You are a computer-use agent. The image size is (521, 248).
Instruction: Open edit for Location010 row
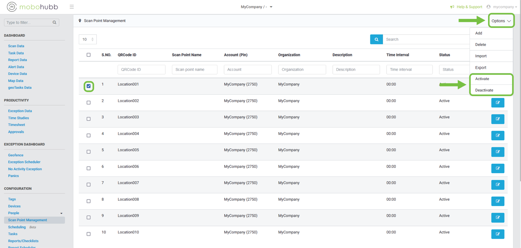pyautogui.click(x=498, y=234)
